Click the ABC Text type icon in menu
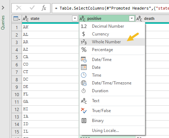The width and height of the screenshot is (169, 138). pyautogui.click(x=84, y=101)
